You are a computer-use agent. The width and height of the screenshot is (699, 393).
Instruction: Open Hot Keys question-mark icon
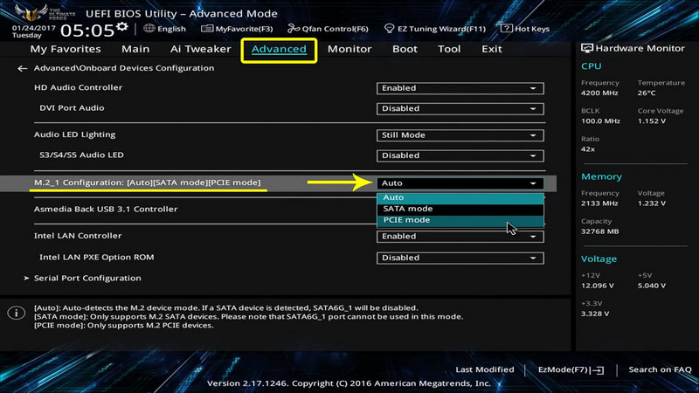(x=506, y=29)
